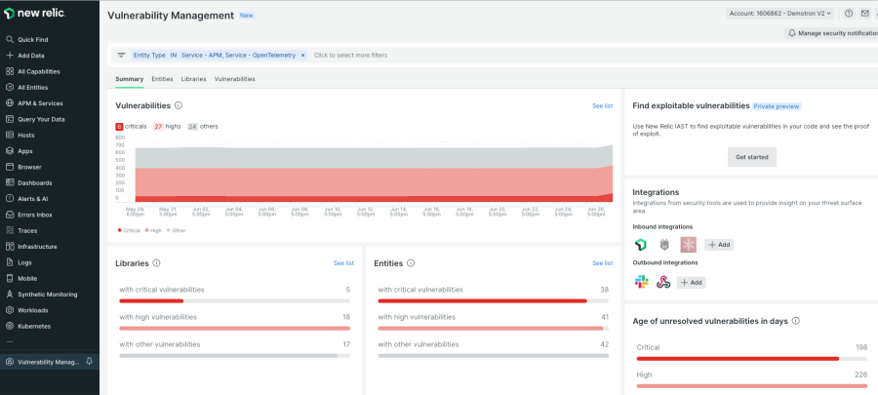This screenshot has height=395, width=878.
Task: Expand sidebar more items ellipsis
Action: [10, 342]
